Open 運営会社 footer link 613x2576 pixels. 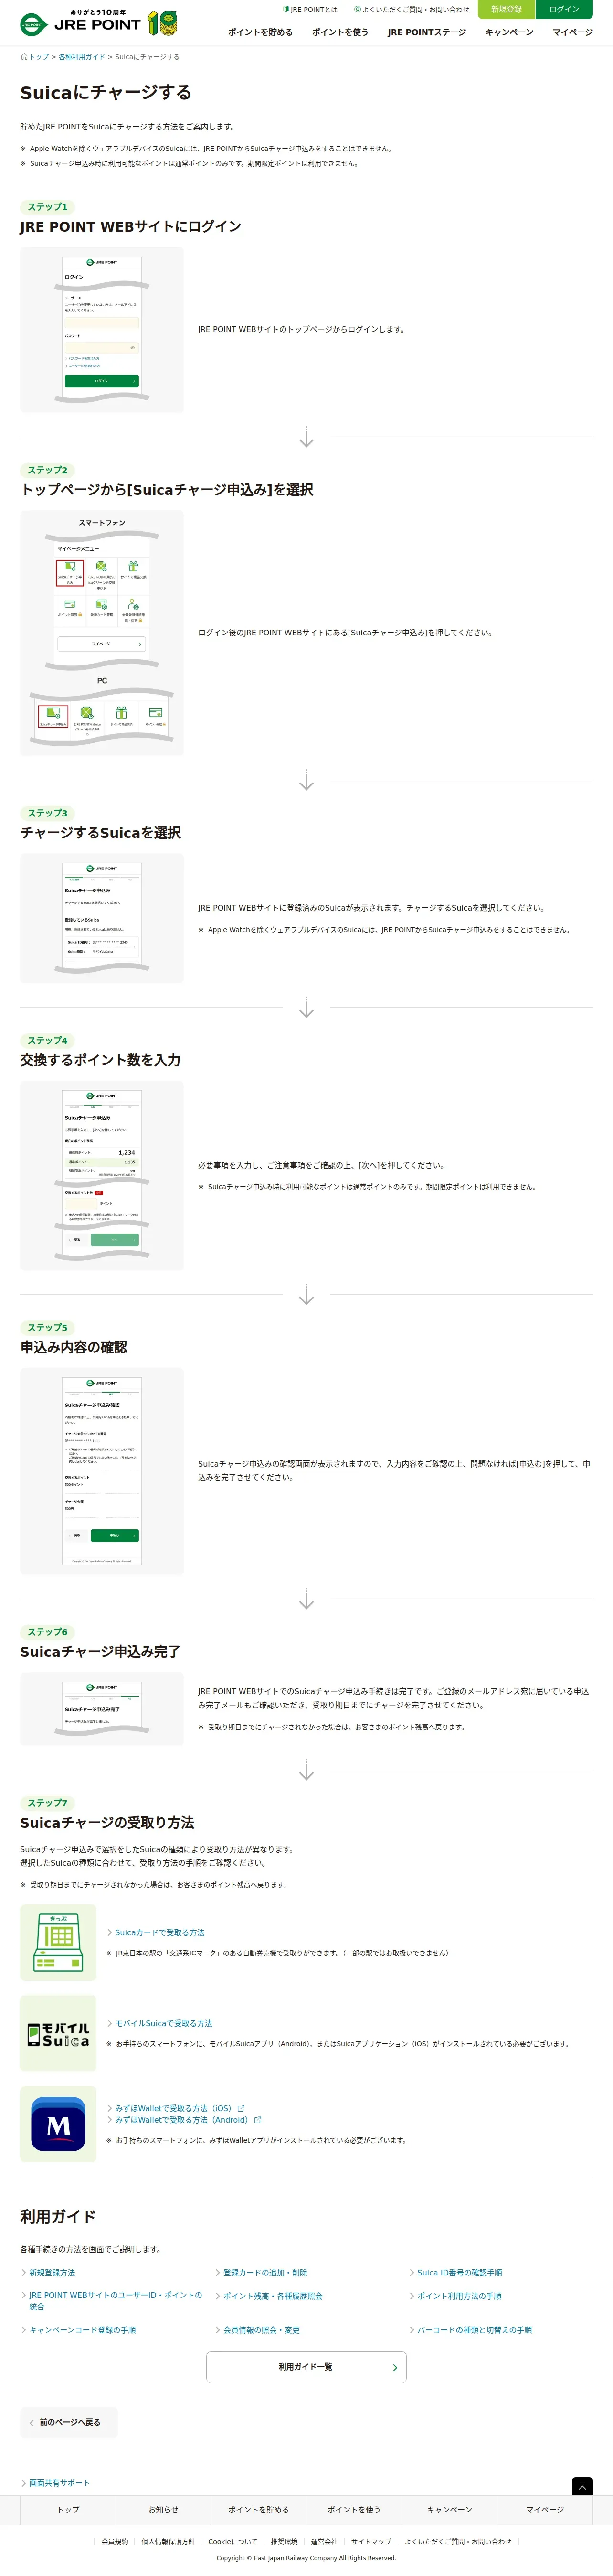324,2541
